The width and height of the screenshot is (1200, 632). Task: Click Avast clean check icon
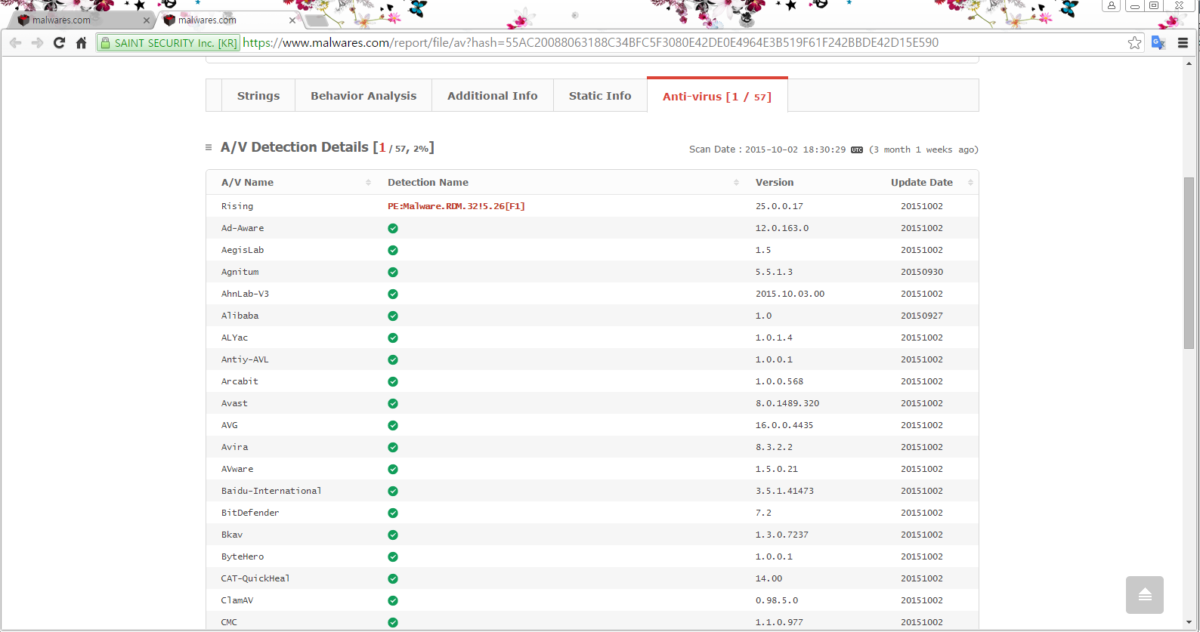pos(393,403)
